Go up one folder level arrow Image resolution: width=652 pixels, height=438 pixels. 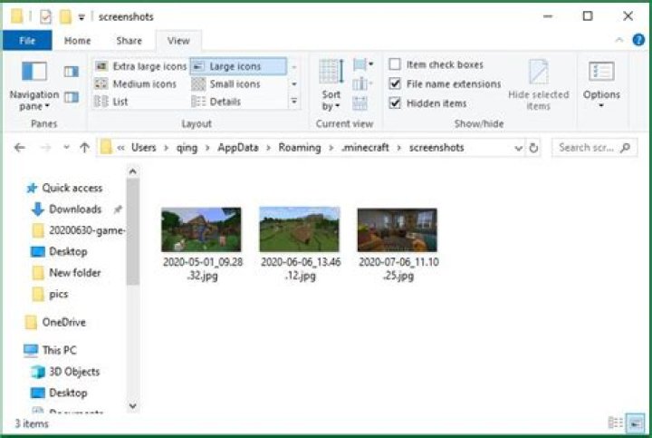click(85, 148)
